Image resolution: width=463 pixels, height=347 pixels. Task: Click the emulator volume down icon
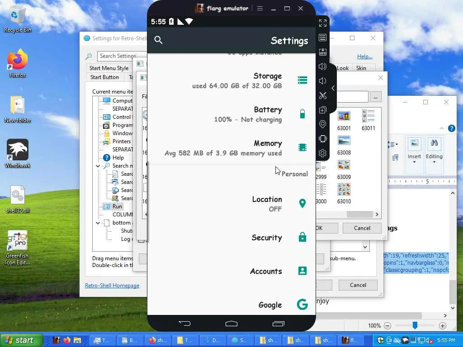coord(322,81)
